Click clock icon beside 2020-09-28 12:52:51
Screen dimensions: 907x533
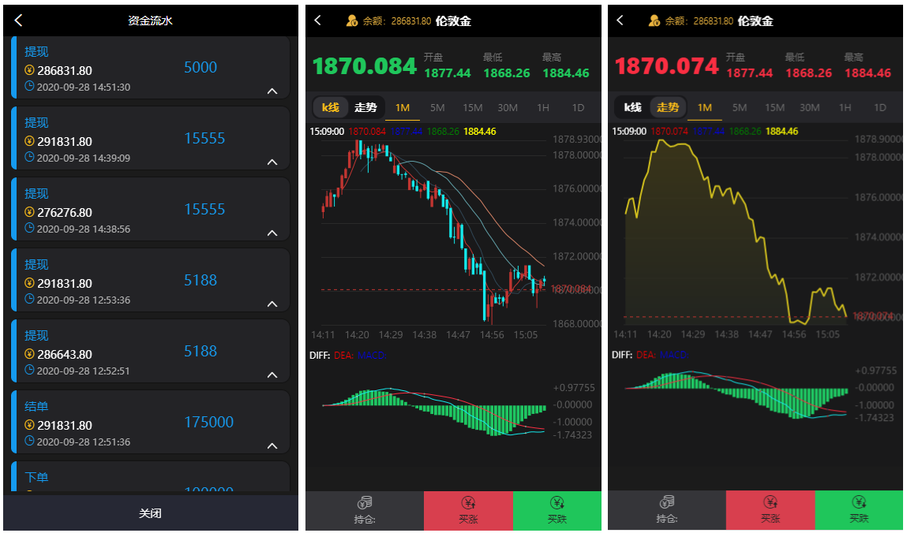coord(29,370)
